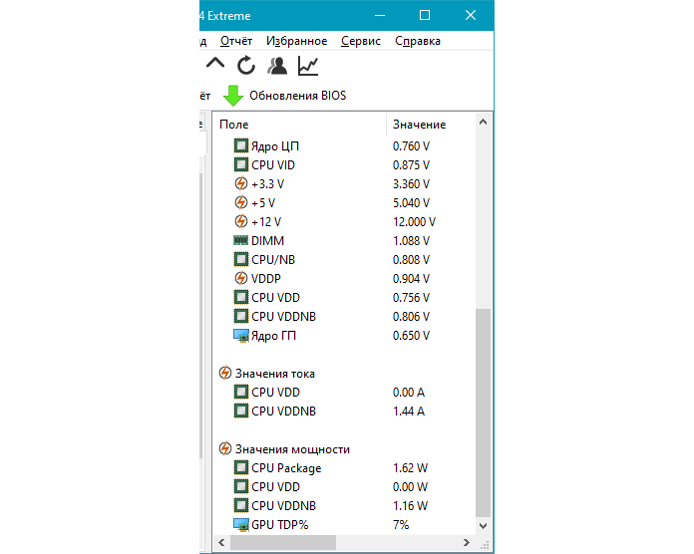Image resolution: width=694 pixels, height=554 pixels.
Task: Click the horizontal scrollbar left arrow
Action: pos(221,542)
